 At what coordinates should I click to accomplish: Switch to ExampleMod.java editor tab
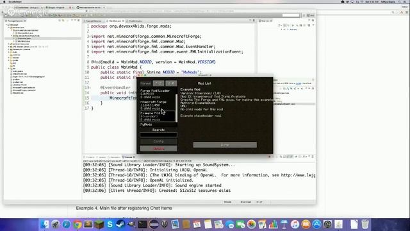(94, 21)
